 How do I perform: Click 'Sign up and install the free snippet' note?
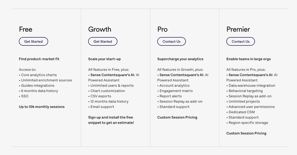coord(111,120)
